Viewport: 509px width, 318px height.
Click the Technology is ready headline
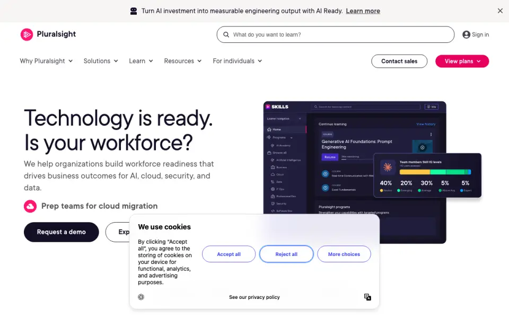point(118,130)
